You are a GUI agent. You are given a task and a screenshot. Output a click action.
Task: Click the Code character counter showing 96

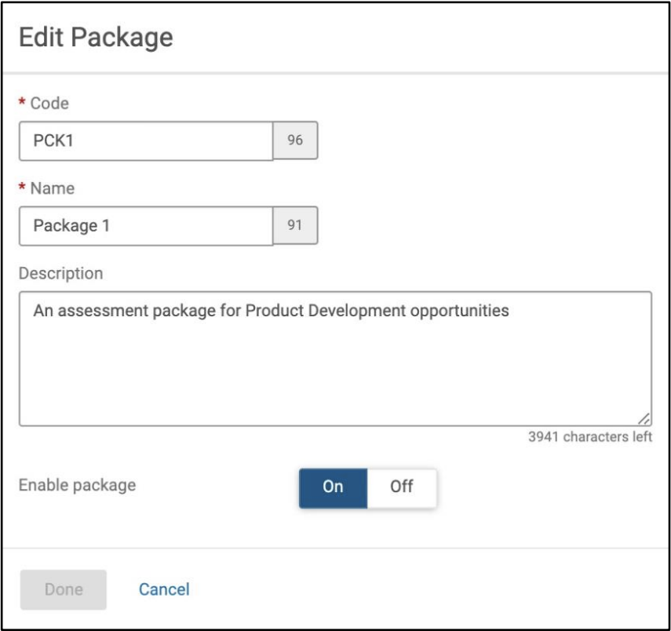pyautogui.click(x=295, y=141)
